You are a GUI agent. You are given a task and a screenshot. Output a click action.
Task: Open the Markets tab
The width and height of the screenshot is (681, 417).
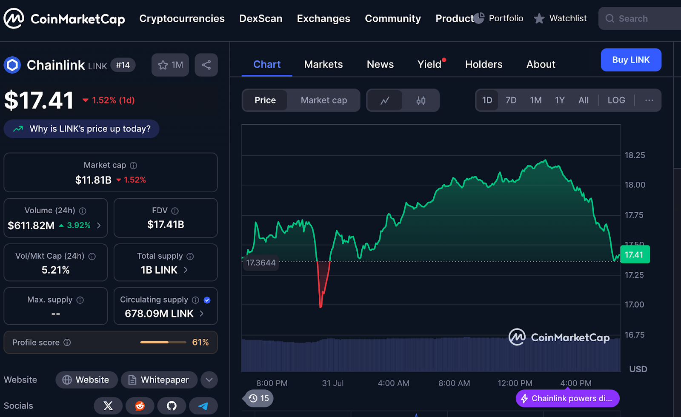coord(323,65)
